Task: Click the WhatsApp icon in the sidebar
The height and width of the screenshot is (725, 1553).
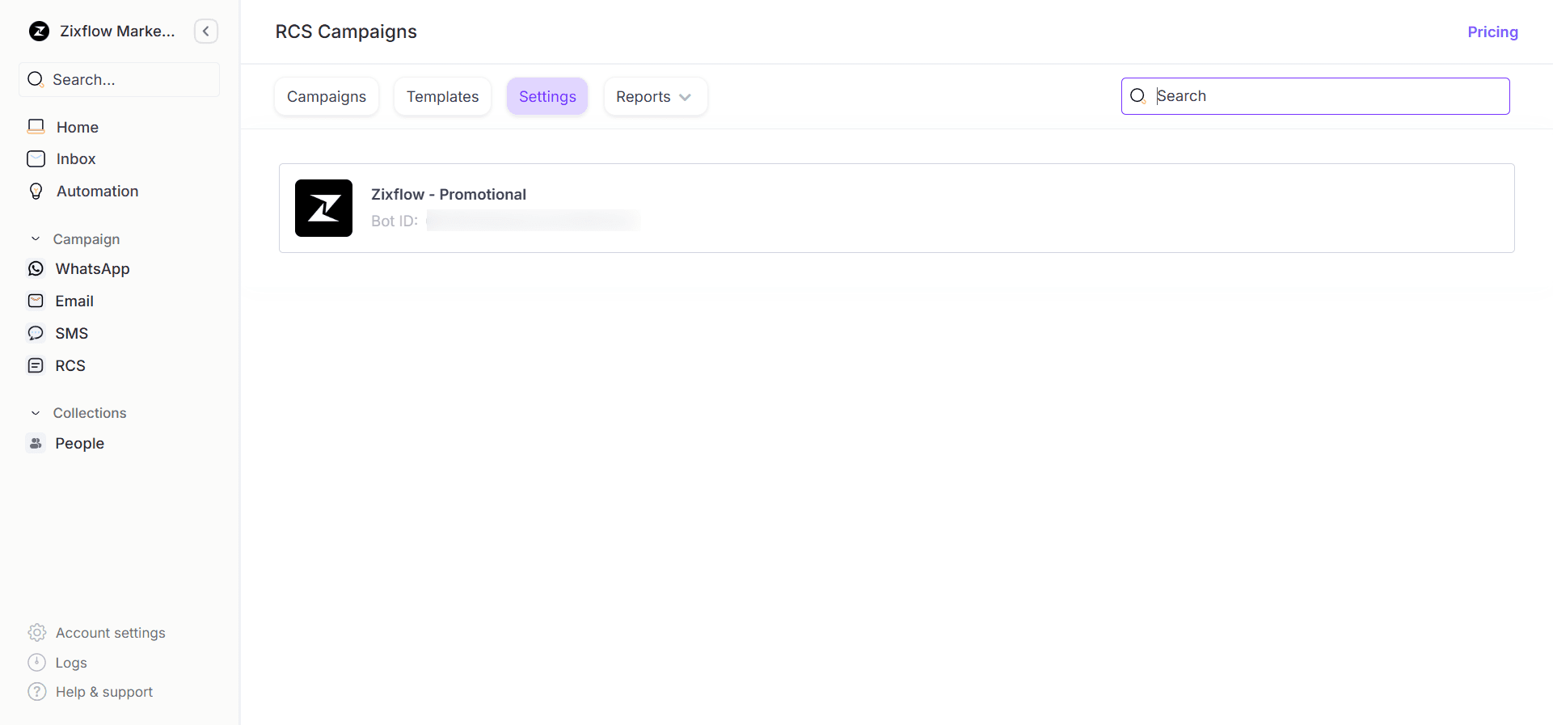Action: tap(36, 268)
